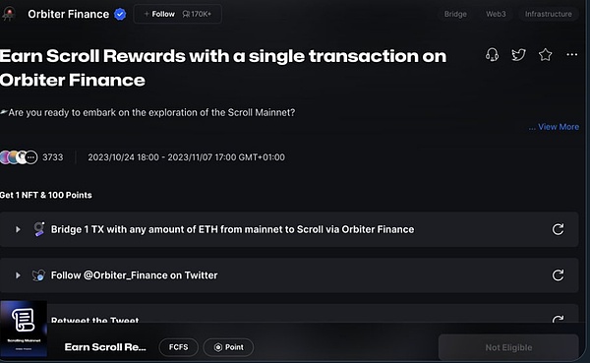The width and height of the screenshot is (590, 363).
Task: Share via the Twitter bird icon
Action: [x=518, y=55]
